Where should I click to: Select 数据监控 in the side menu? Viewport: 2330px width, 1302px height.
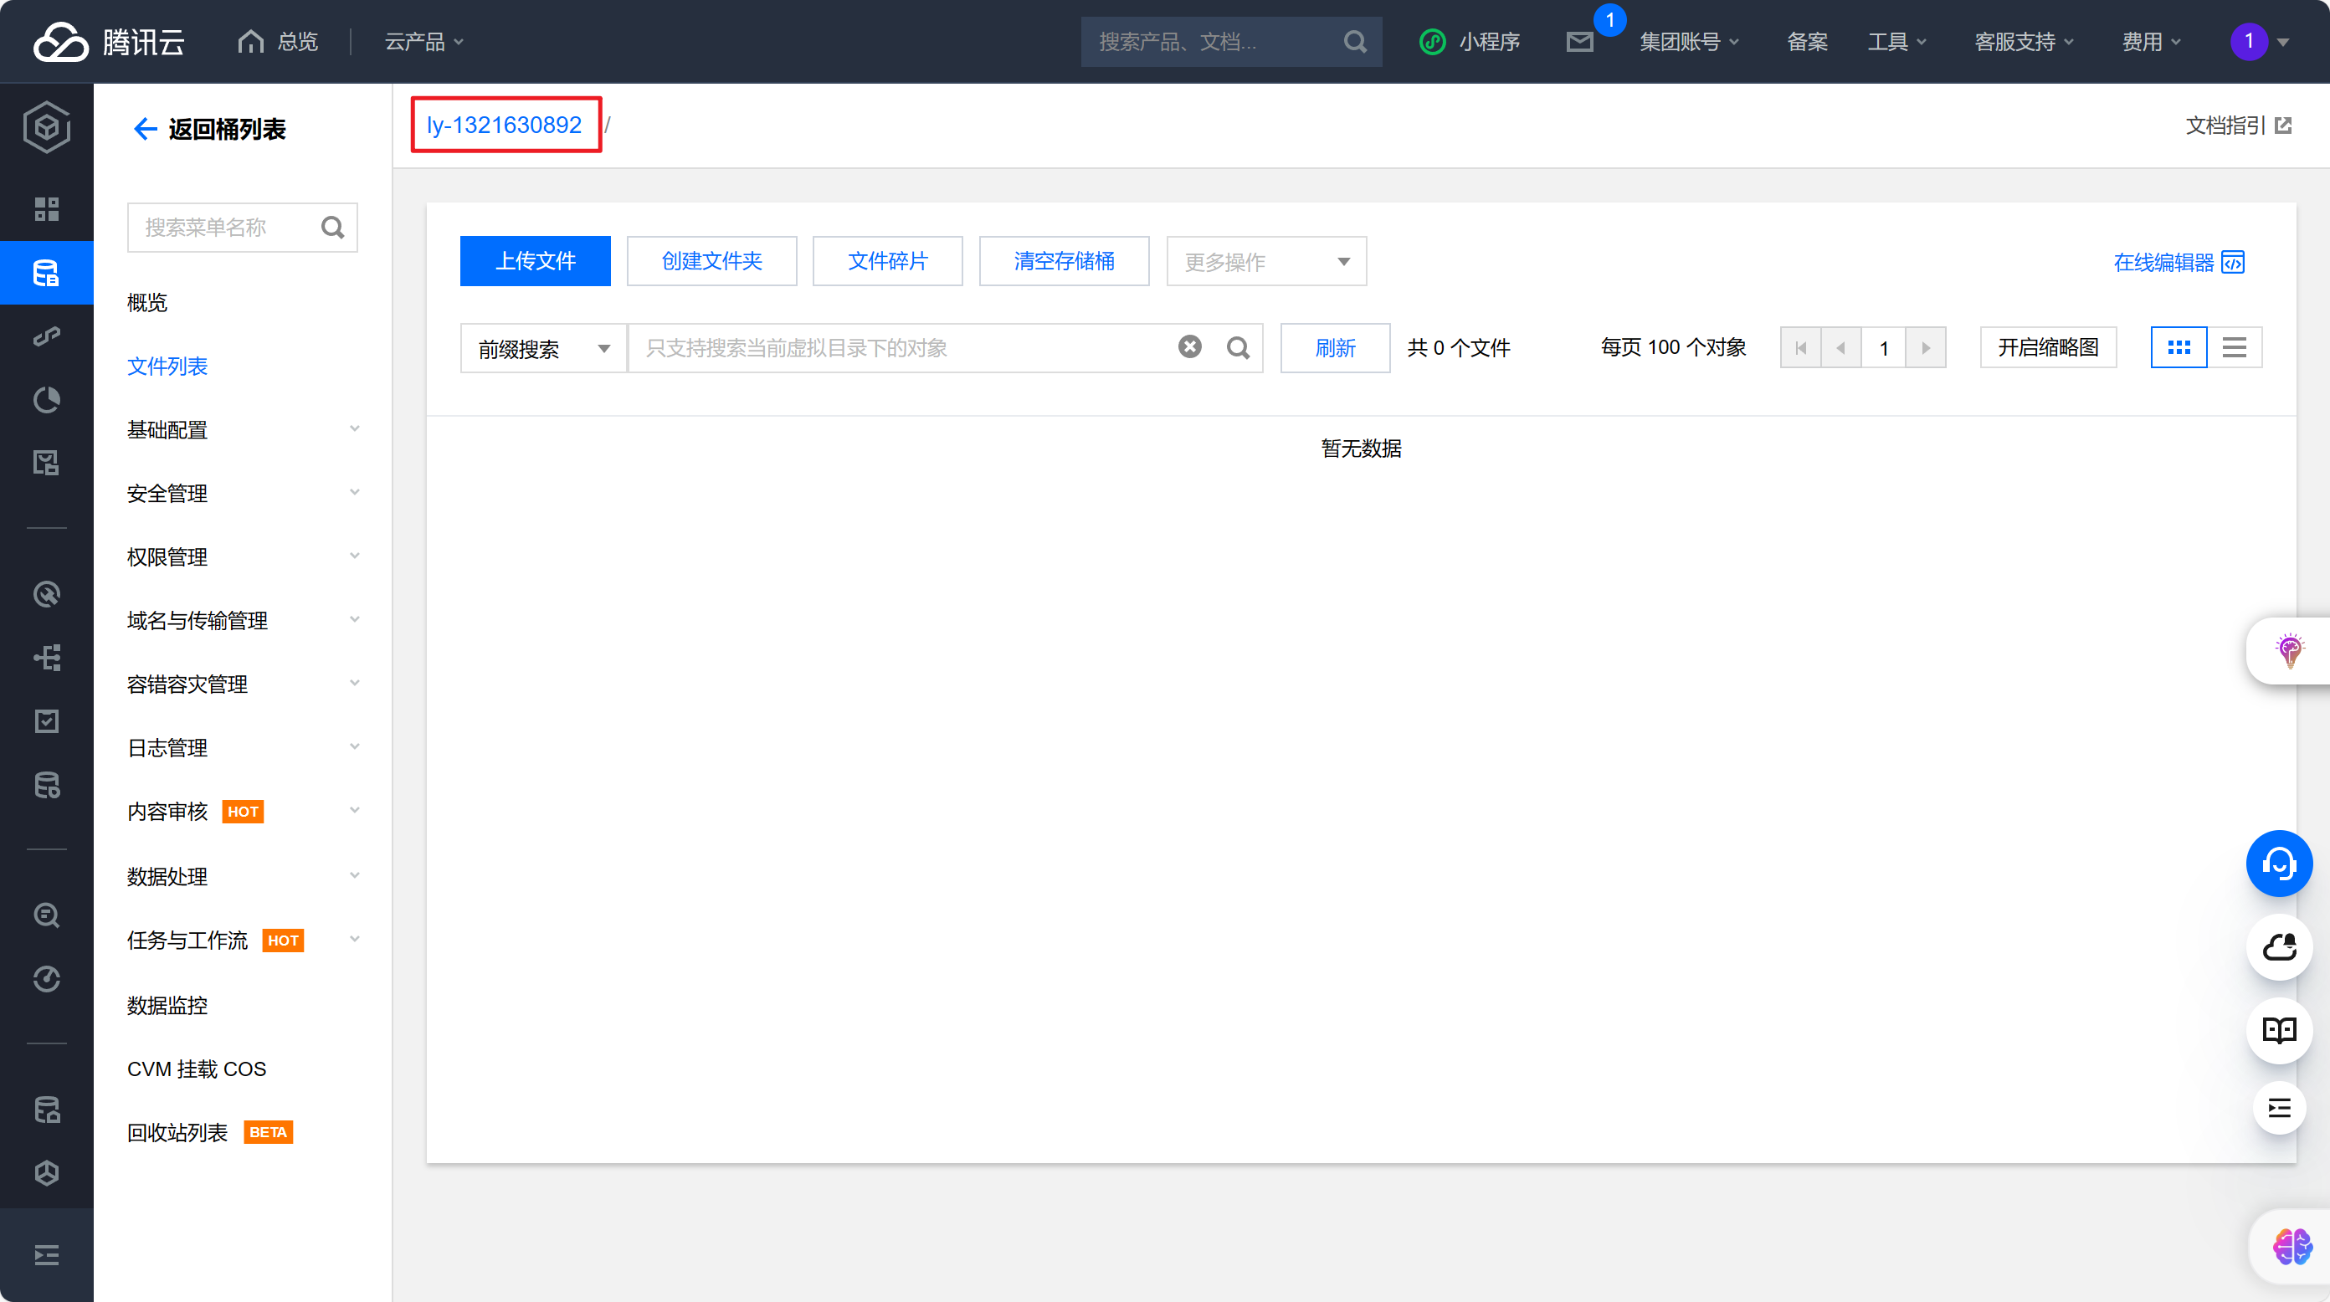[x=167, y=1004]
